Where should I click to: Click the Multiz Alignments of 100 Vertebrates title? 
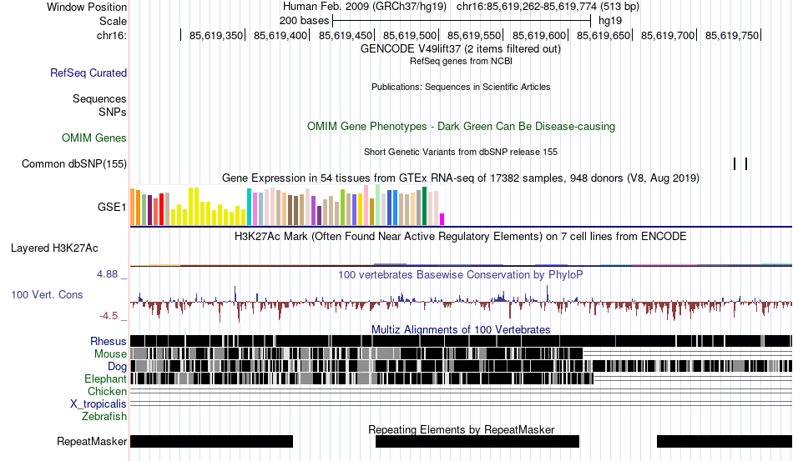click(x=461, y=330)
